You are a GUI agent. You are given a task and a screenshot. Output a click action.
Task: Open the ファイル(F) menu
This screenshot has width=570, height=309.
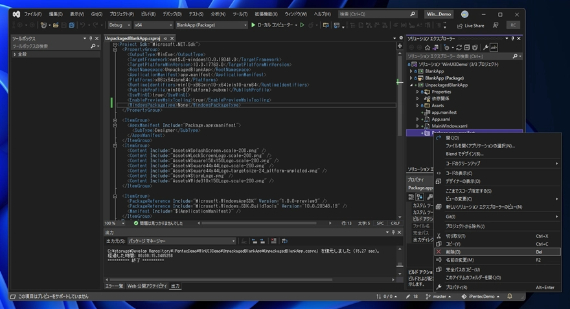coord(33,14)
